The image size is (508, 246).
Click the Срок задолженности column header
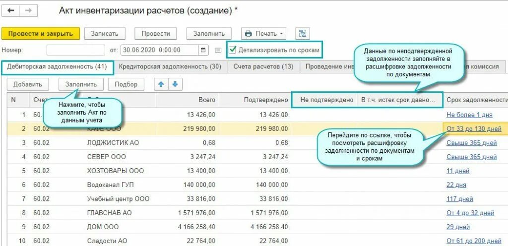coord(476,100)
